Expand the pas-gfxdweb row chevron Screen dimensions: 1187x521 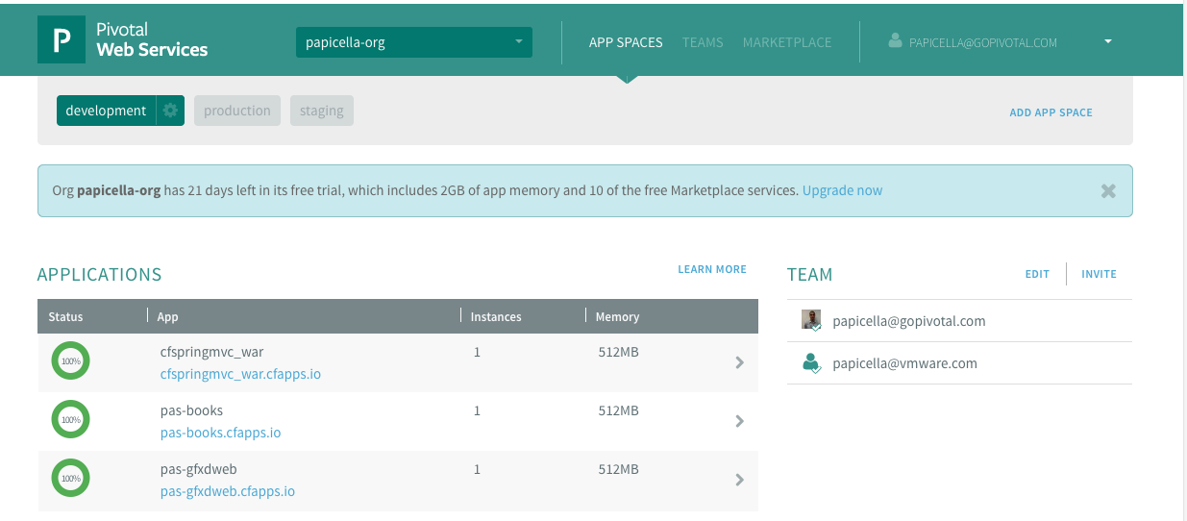coord(739,480)
